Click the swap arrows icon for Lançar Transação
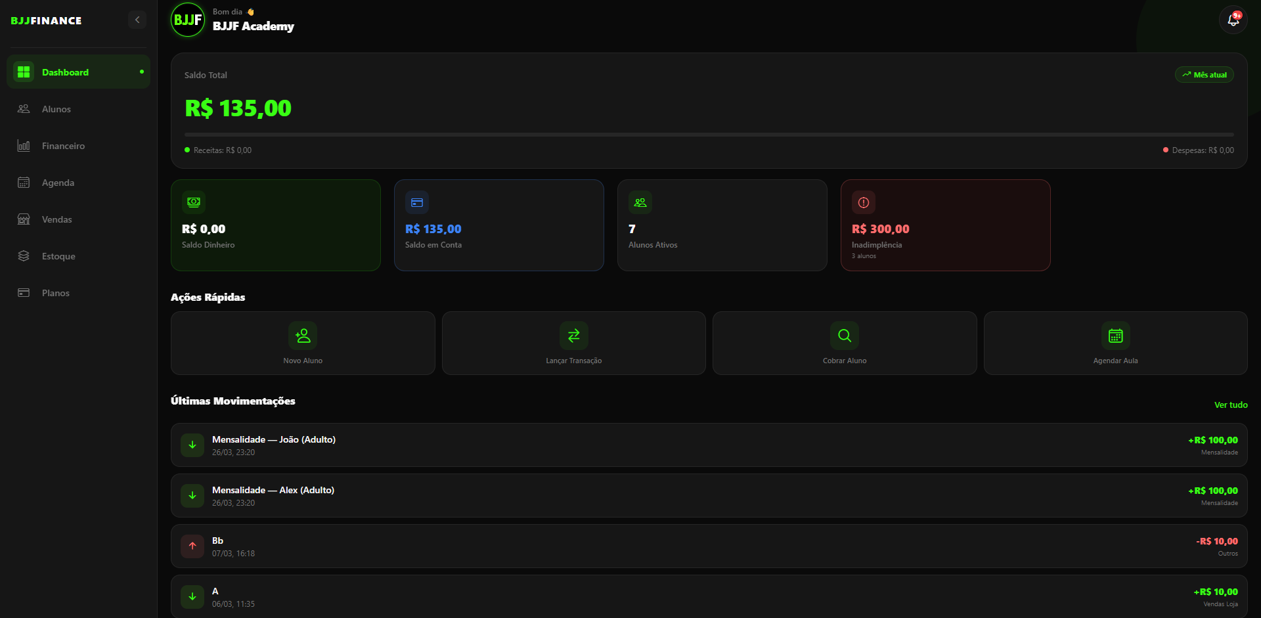Image resolution: width=1261 pixels, height=618 pixels. (x=574, y=336)
